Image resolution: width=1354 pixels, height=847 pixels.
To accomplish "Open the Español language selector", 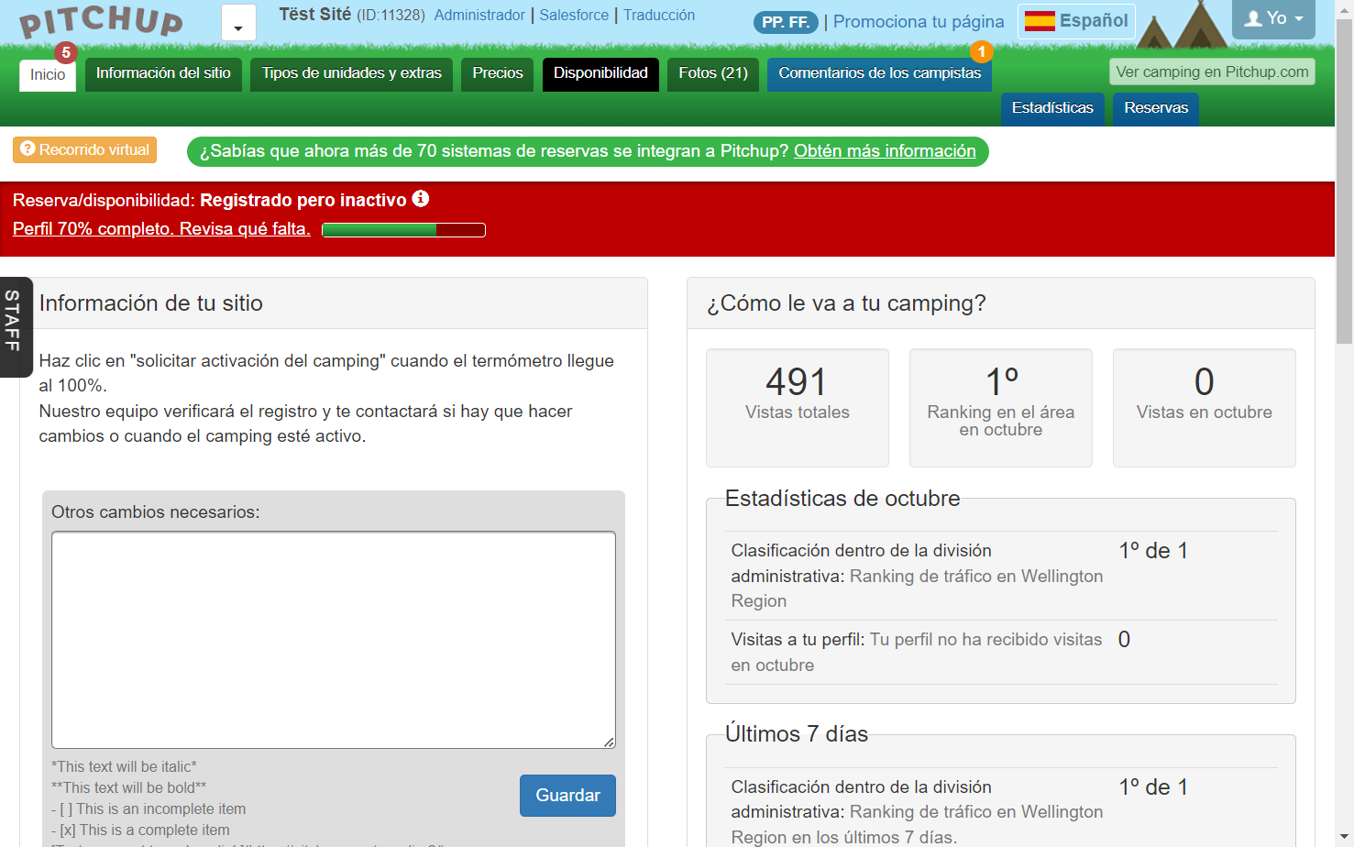I will pos(1076,21).
